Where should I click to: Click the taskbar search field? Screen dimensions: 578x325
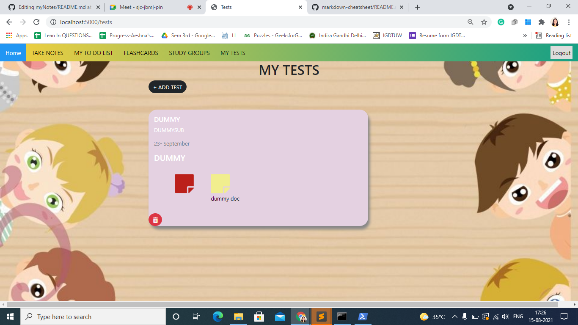pos(93,316)
